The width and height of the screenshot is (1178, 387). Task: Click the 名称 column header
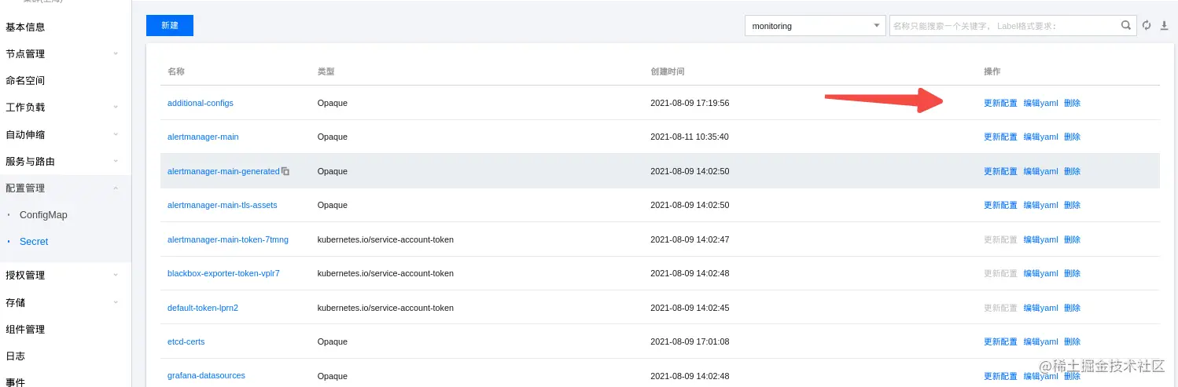[x=176, y=71]
